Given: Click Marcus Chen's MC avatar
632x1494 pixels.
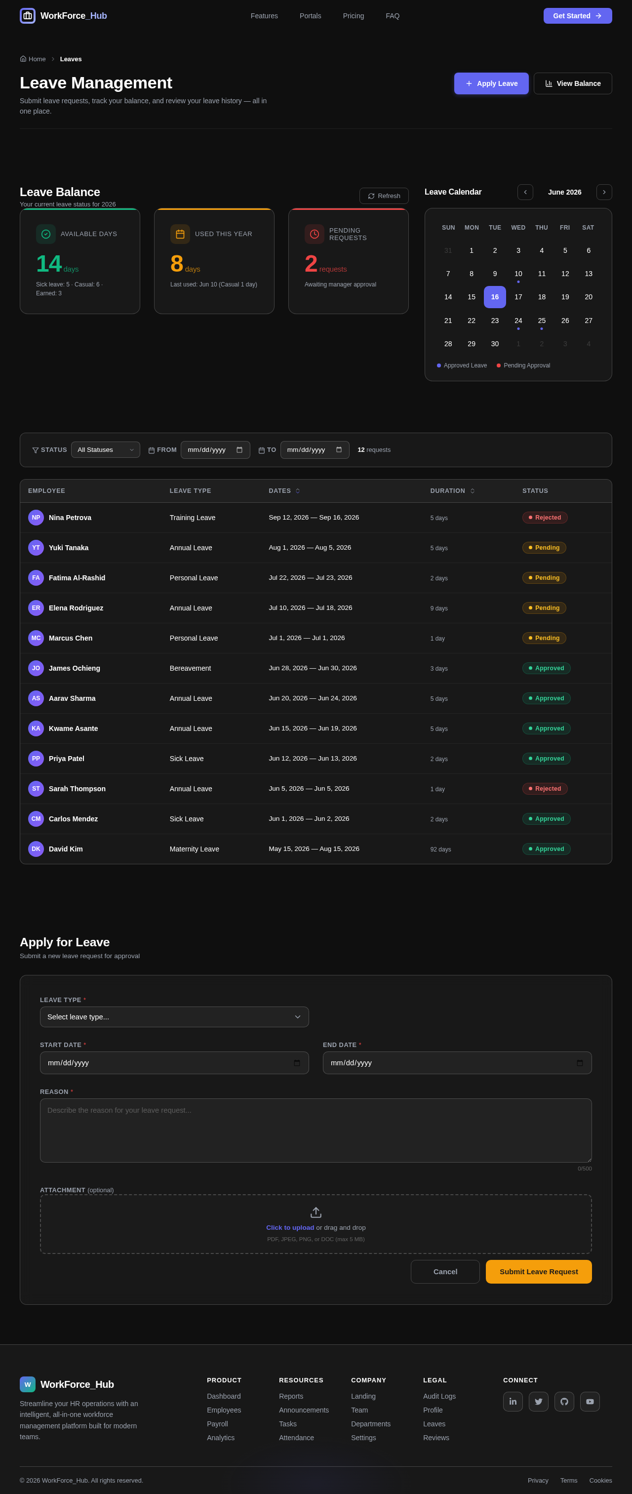Looking at the screenshot, I should click(x=36, y=638).
